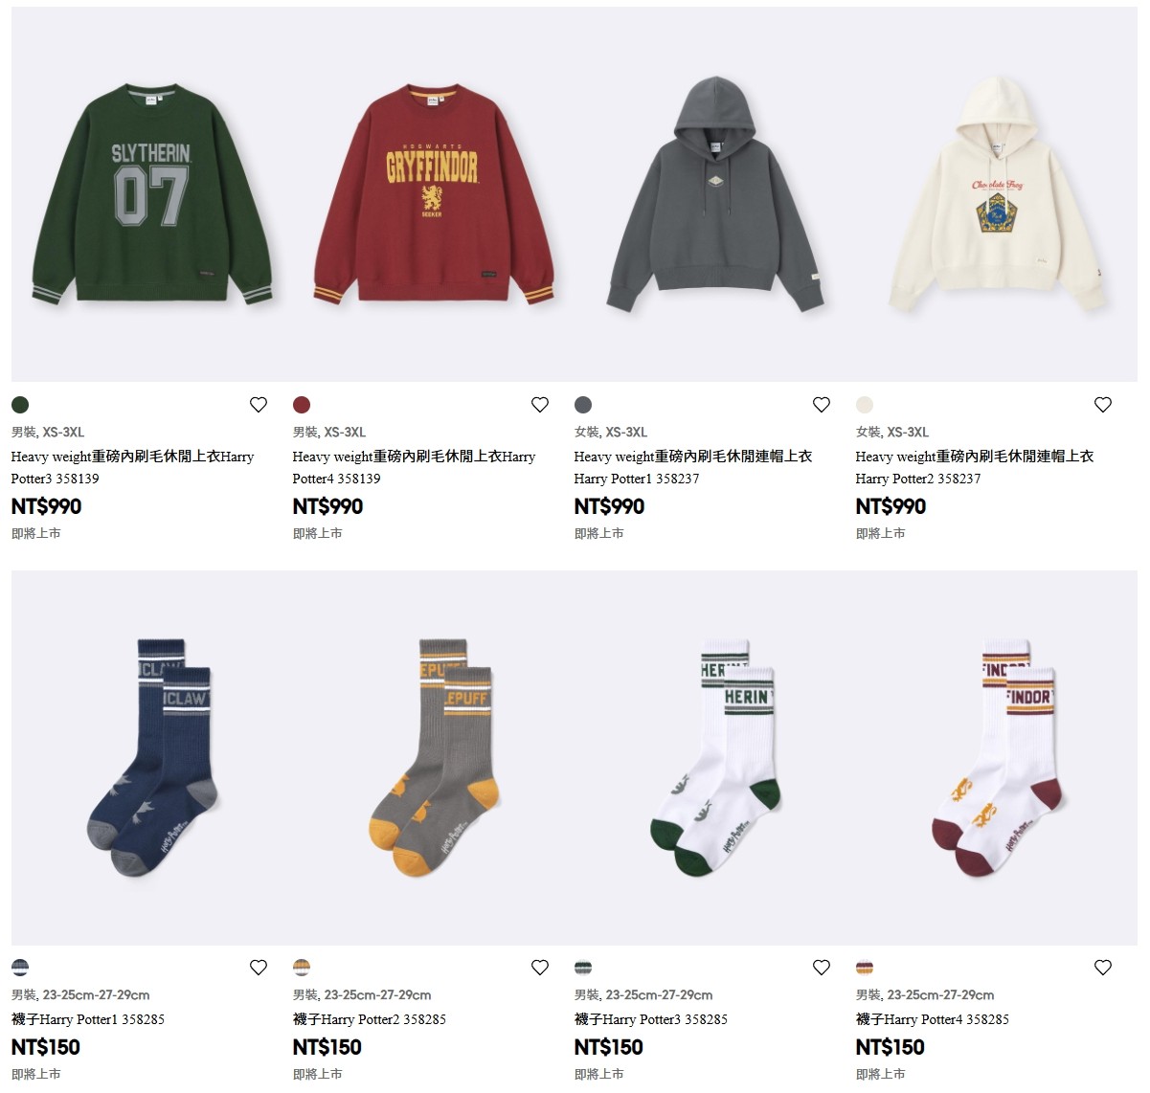Choose navy striped swatch for Ravenclaw socks
The image size is (1150, 1093).
coord(20,968)
